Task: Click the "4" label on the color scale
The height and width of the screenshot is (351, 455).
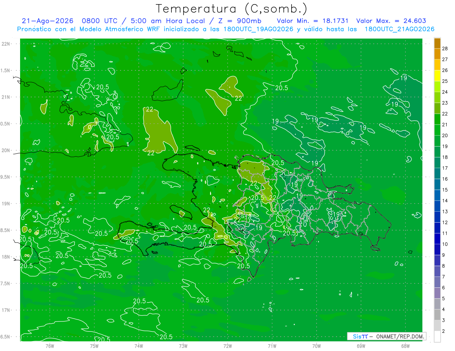Action: (444, 310)
